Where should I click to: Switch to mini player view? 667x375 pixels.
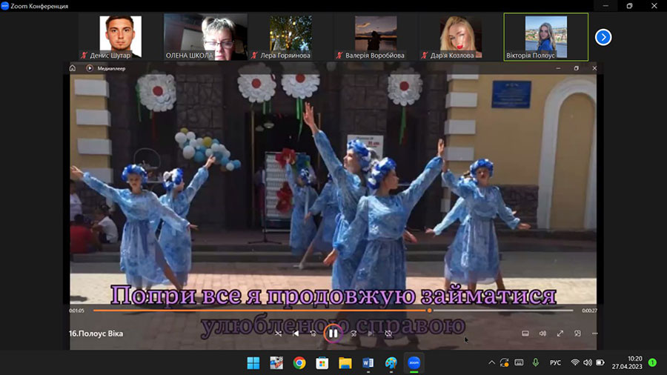577,333
